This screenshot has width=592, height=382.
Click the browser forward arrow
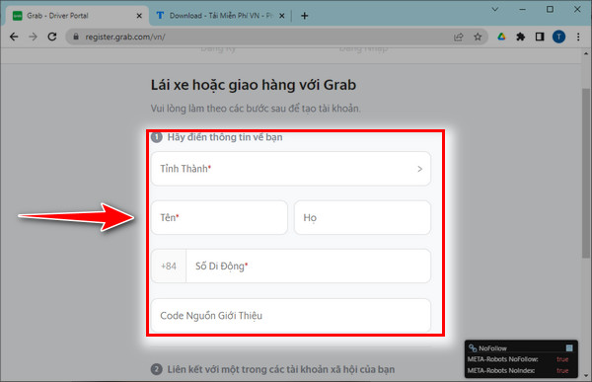[34, 37]
